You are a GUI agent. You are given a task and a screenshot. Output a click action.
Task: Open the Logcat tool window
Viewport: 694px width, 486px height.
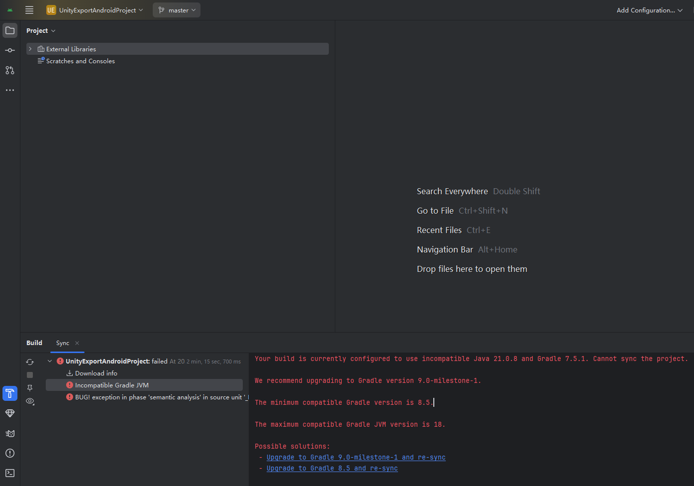tap(10, 433)
